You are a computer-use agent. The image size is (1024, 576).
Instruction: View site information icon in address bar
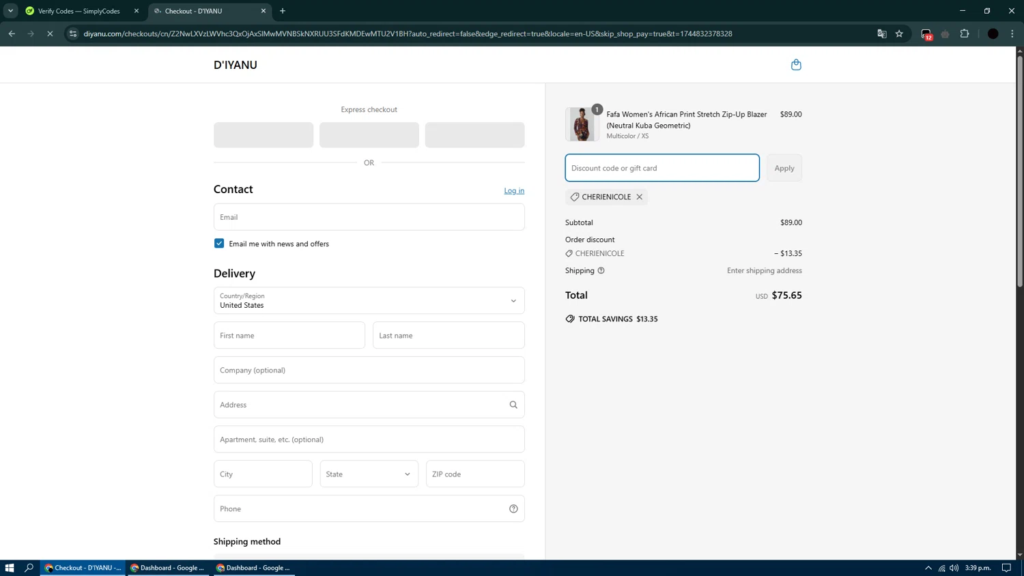coord(73,33)
